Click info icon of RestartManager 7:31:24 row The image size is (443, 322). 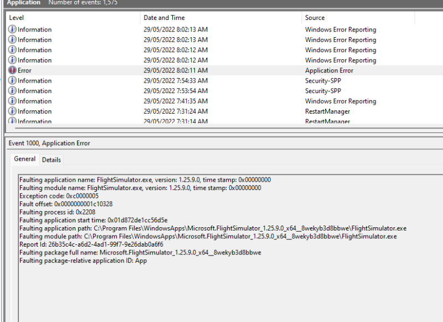click(12, 111)
